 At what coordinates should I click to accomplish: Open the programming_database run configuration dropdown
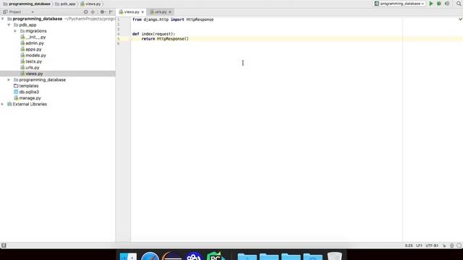[399, 4]
